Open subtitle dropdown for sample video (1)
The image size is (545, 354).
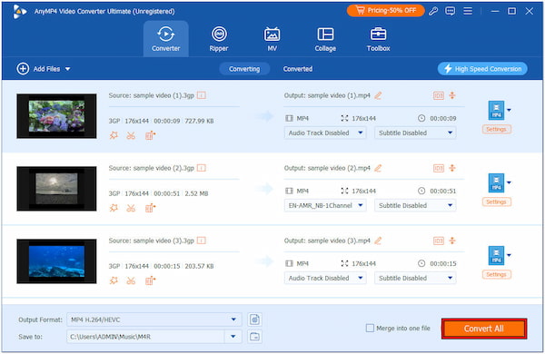point(415,133)
